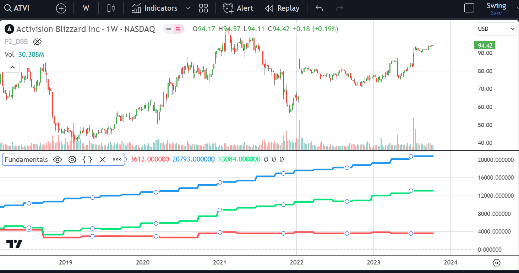Click the 50.00 price scale label
Viewport: 519px width, 273px height.
click(485, 125)
